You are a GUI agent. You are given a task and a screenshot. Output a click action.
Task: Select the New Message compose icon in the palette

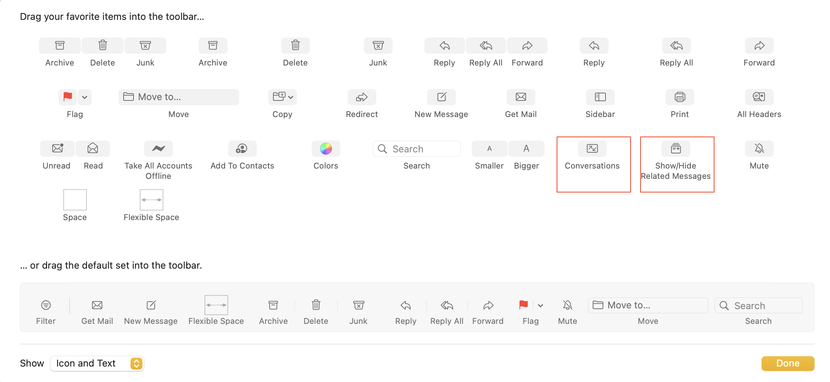(x=441, y=97)
